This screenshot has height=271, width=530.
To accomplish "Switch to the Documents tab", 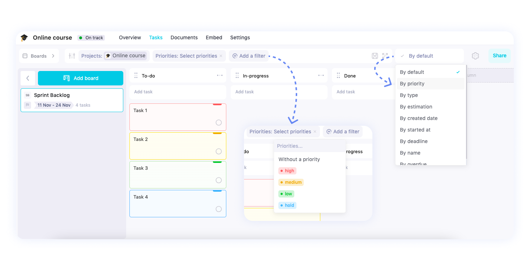I will click(x=184, y=37).
